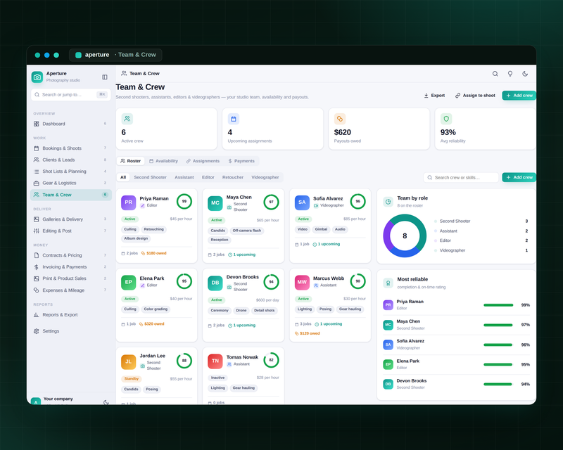Screen dimensions: 563x450
Task: Open Print & Product Sales
Action: tap(71, 278)
